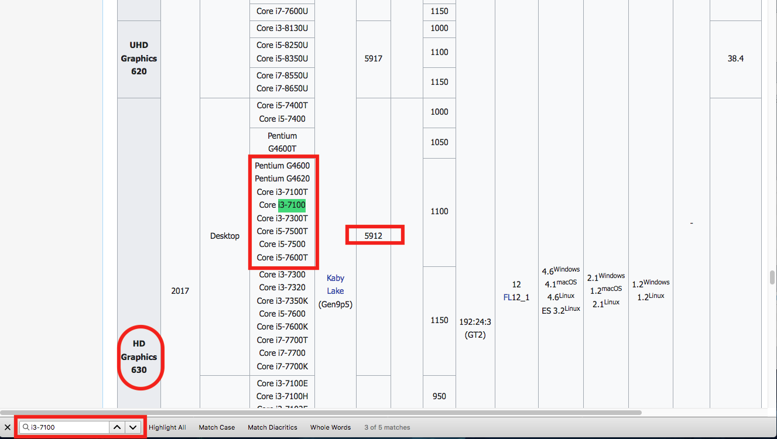Close the find bar

coord(8,427)
